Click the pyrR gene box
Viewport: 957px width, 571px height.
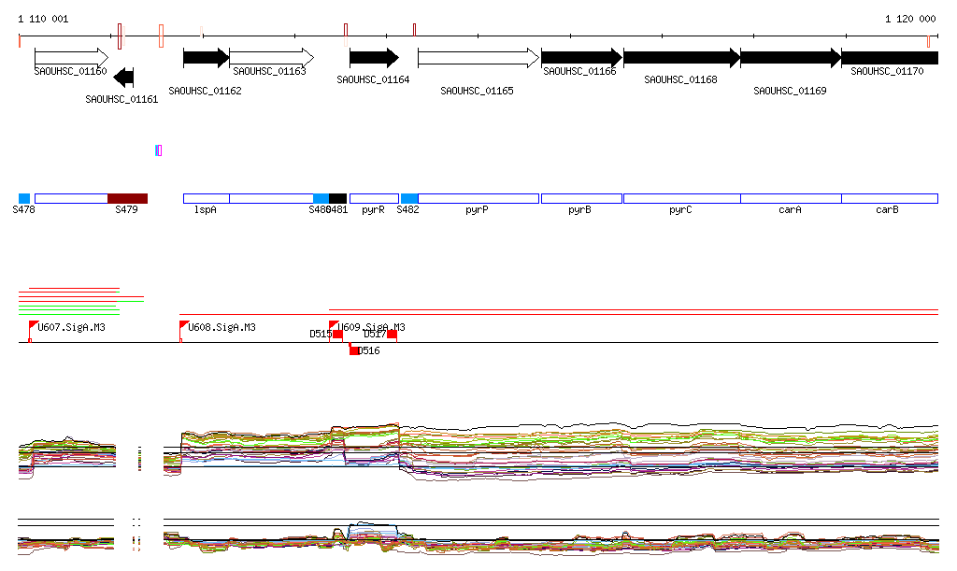coord(374,198)
